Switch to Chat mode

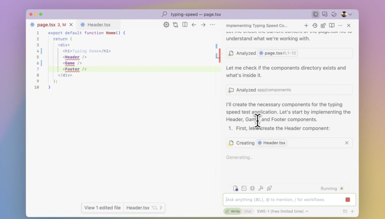(248, 211)
